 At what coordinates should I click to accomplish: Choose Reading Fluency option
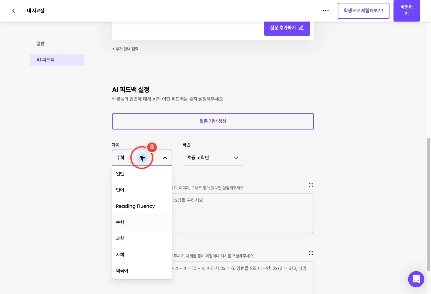tap(142, 206)
